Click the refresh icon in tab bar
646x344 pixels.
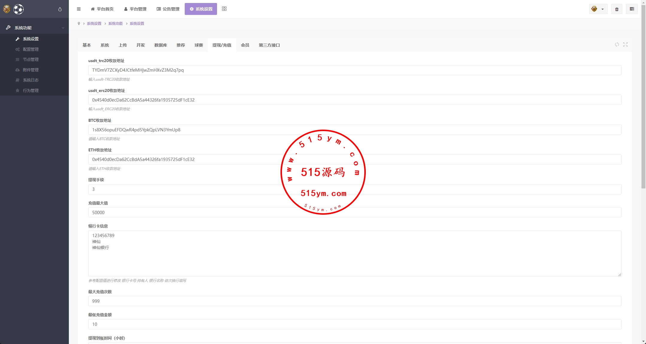click(x=617, y=44)
